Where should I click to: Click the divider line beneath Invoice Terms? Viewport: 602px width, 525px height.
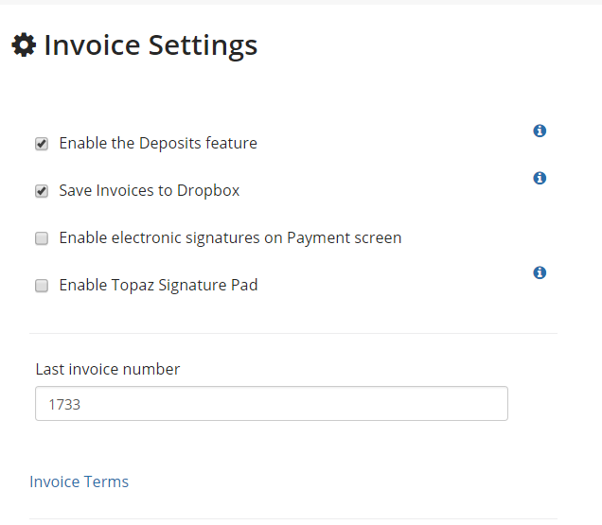[293, 519]
